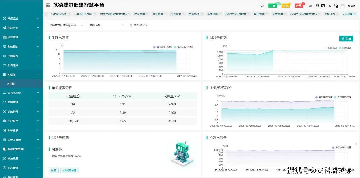Click the 能耗分析 chart icon in sidebar
360x178 pixels.
click(5, 28)
